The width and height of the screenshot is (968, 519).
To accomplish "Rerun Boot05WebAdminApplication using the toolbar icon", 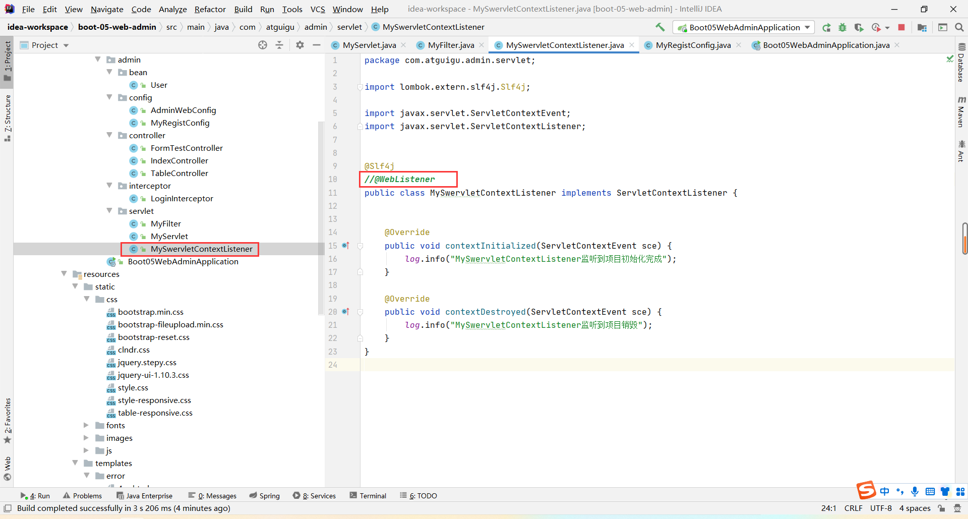I will (x=826, y=27).
